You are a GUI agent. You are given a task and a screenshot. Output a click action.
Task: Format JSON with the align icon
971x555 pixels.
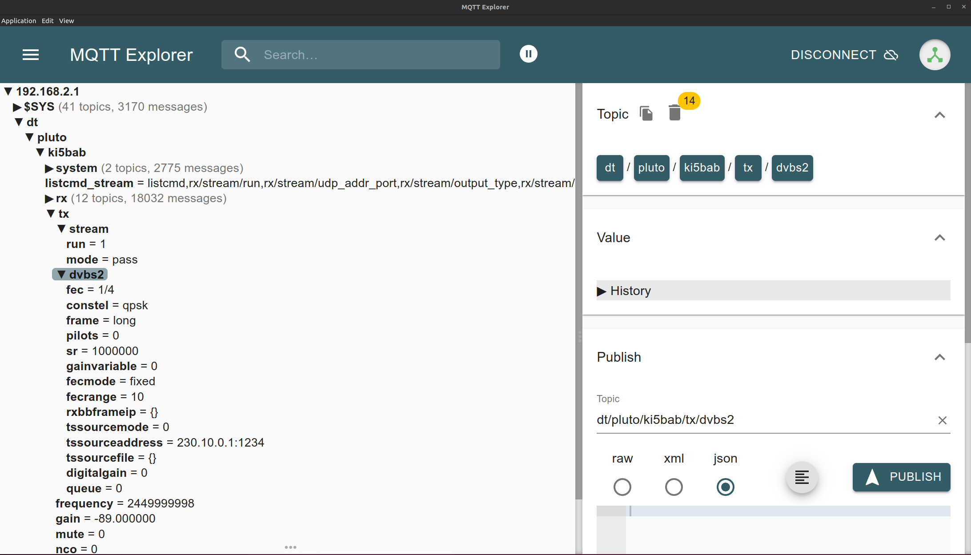802,478
